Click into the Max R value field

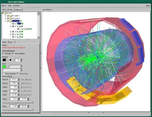click(x=14, y=79)
